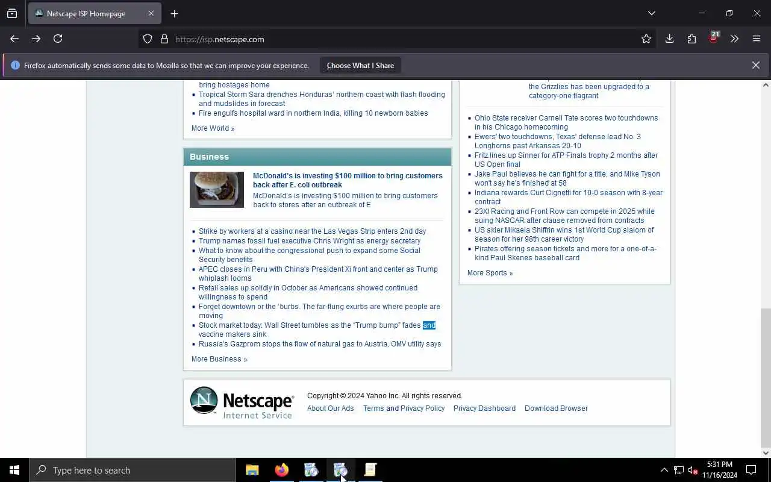
Task: Open Russia's Gazprom Austria gas story
Action: (320, 344)
